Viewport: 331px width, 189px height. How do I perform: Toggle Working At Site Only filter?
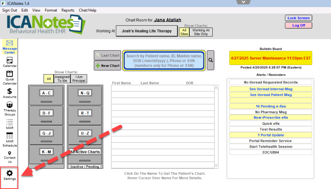201,32
